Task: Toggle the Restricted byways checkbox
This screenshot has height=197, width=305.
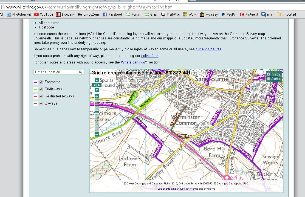Action: click(x=41, y=96)
